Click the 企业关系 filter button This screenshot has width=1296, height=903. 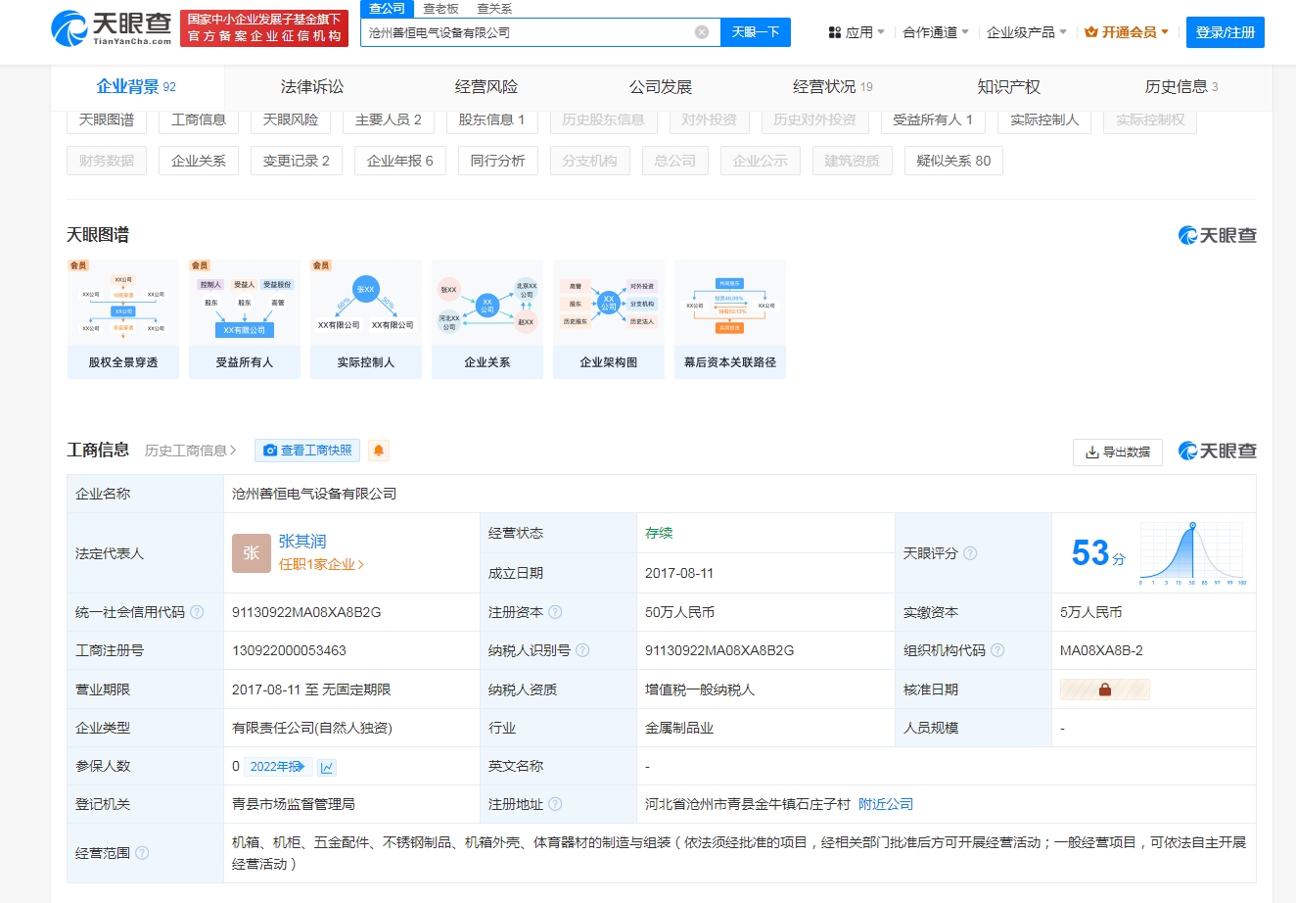click(x=199, y=161)
